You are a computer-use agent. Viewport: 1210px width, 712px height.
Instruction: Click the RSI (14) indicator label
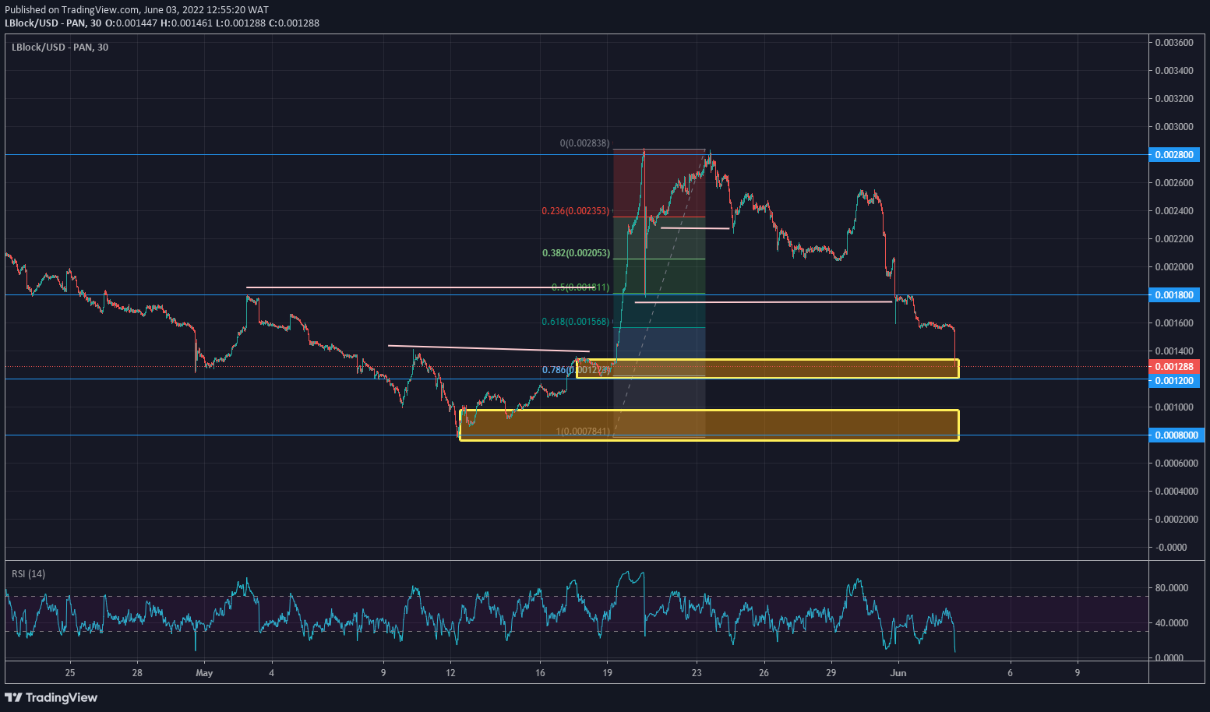pos(28,574)
